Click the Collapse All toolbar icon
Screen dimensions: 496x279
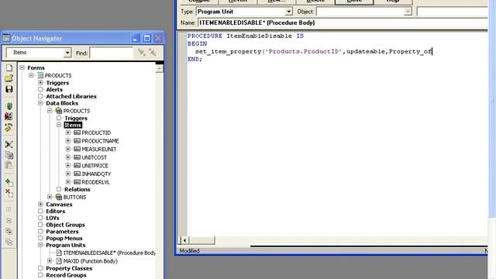9,242
